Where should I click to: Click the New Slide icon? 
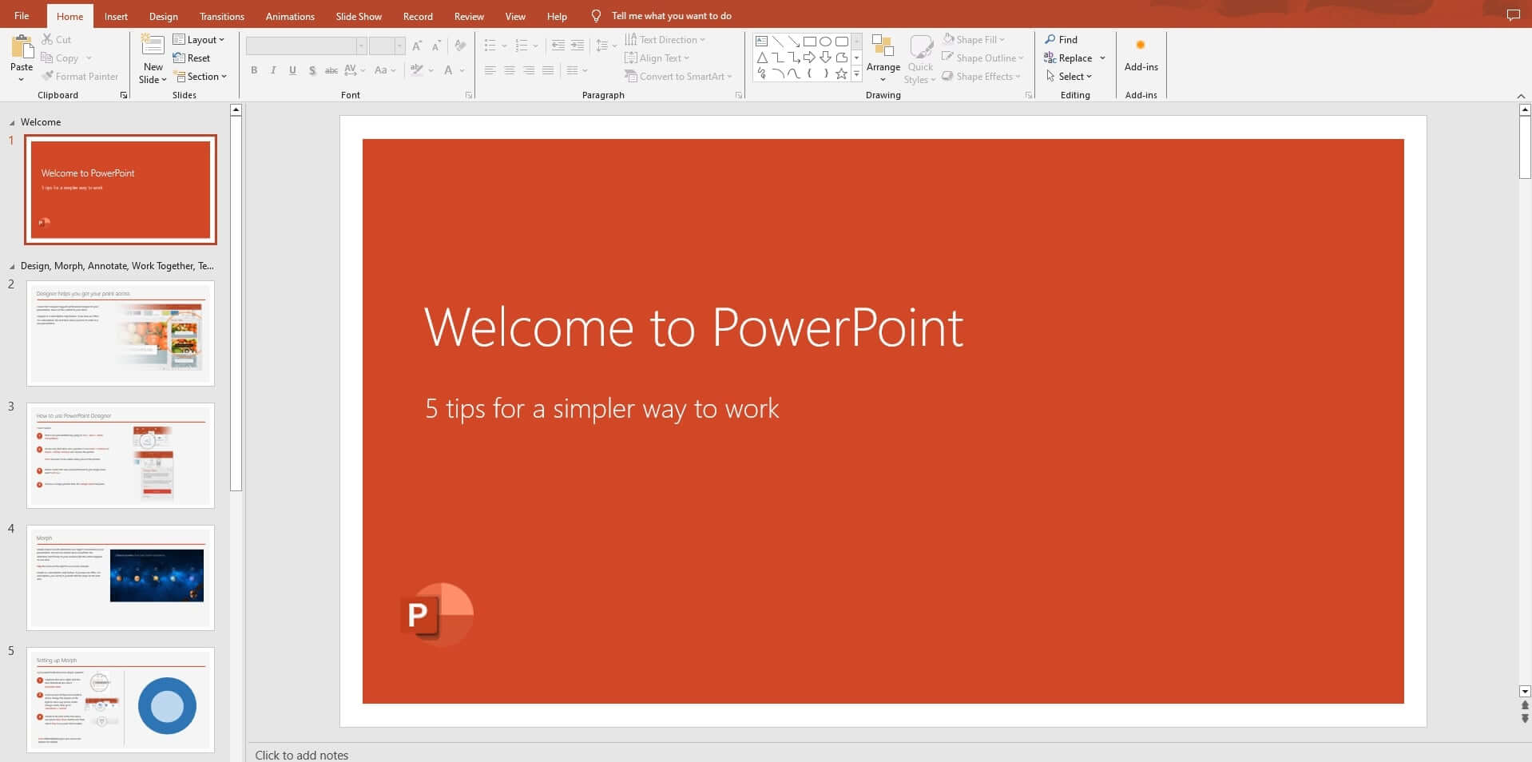click(153, 46)
